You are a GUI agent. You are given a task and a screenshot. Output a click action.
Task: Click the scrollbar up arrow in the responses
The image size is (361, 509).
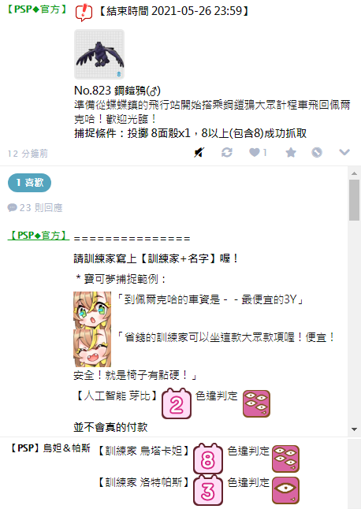point(354,173)
